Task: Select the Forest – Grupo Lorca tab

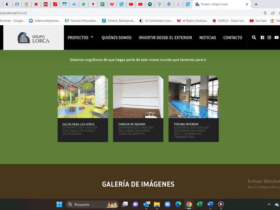Action: (221, 4)
